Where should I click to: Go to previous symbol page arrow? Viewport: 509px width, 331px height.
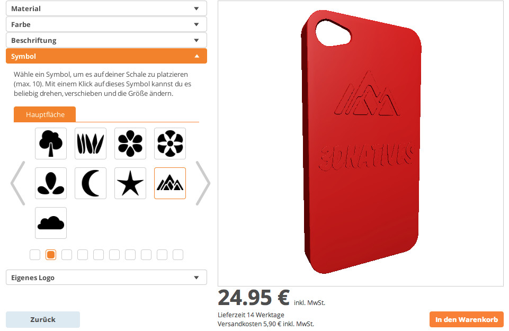pos(18,183)
